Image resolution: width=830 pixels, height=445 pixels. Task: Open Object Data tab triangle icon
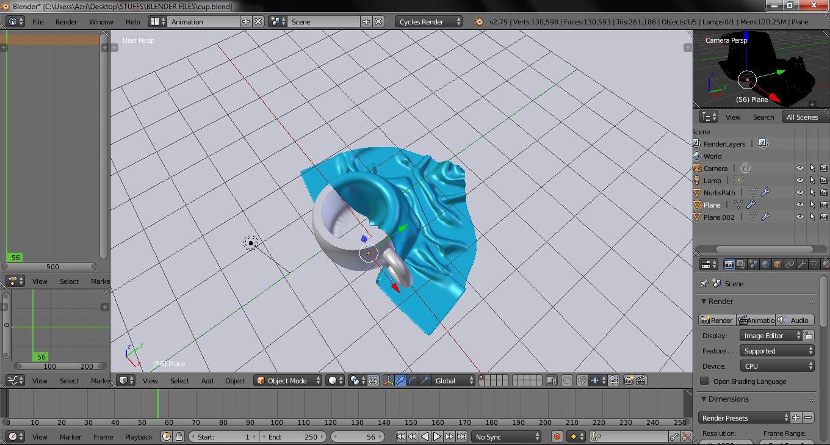[x=814, y=264]
